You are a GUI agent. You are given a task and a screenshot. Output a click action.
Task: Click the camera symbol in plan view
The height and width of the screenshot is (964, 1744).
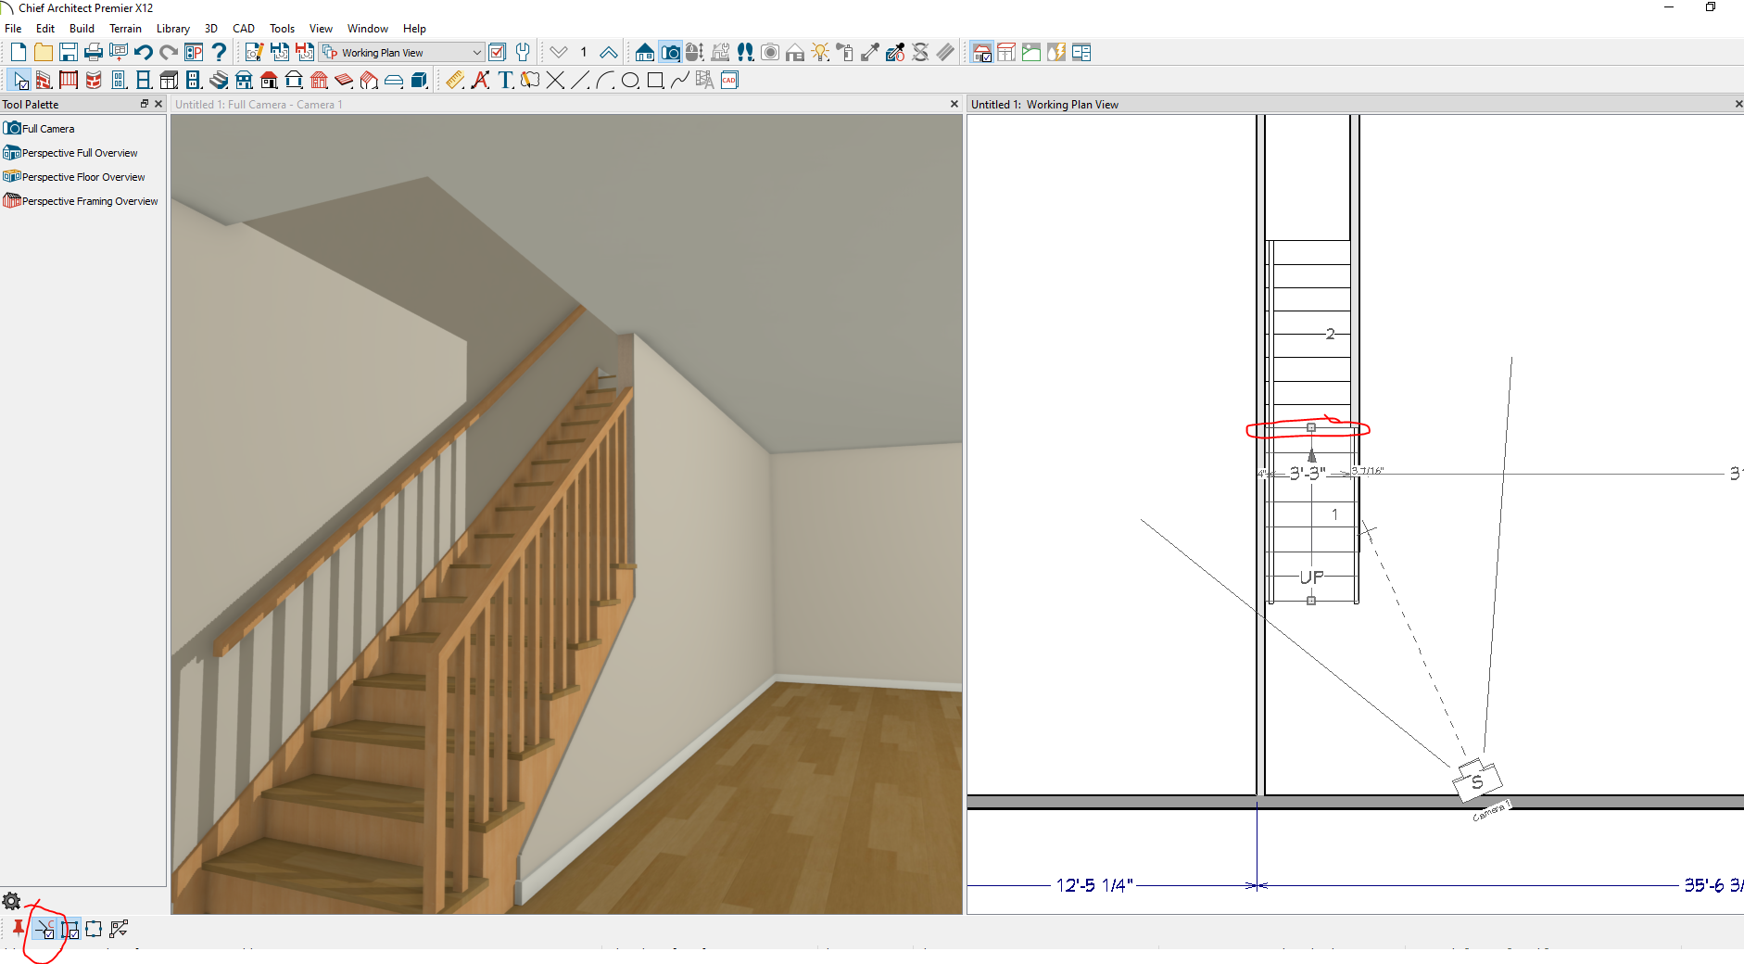(1476, 781)
